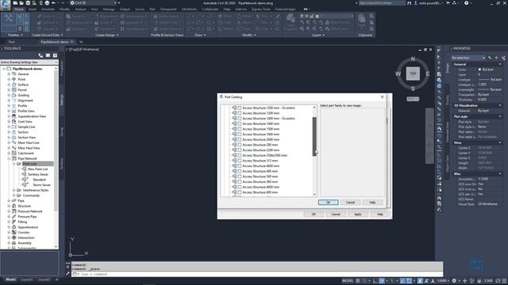This screenshot has width=508, height=285.
Task: Open the Analyze ribbon tab
Action: 80,9
